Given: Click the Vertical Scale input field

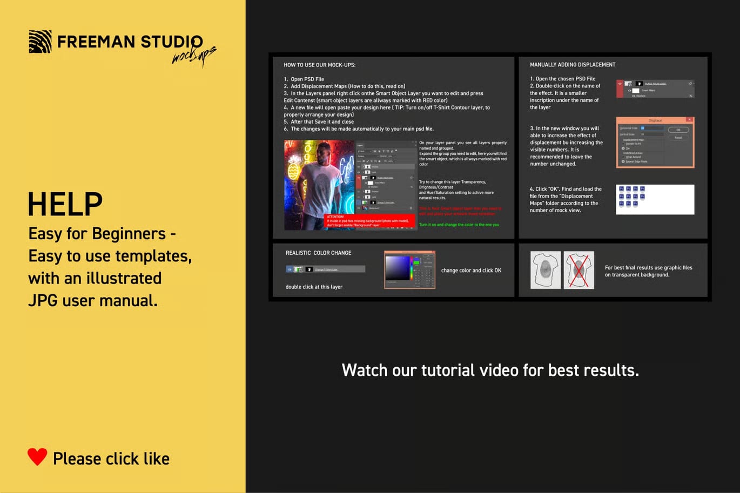Looking at the screenshot, I should coord(652,134).
